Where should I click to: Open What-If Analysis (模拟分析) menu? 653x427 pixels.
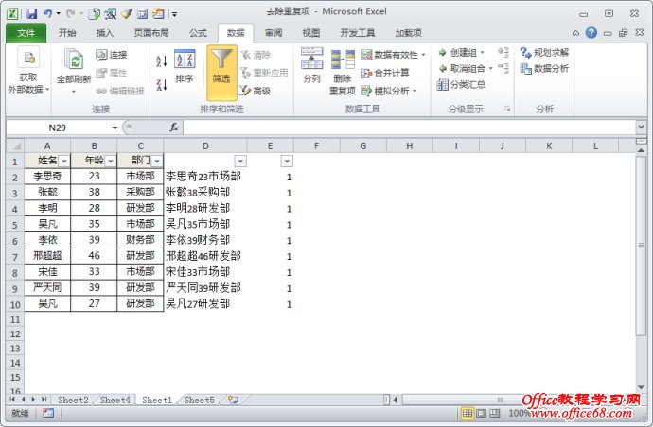(389, 91)
